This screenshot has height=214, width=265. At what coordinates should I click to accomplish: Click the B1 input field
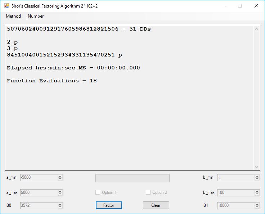point(235,206)
